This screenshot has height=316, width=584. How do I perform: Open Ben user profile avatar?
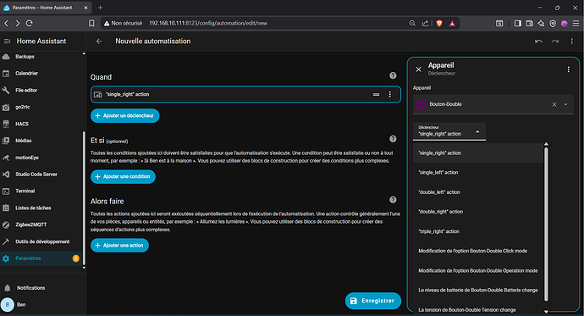click(x=8, y=304)
